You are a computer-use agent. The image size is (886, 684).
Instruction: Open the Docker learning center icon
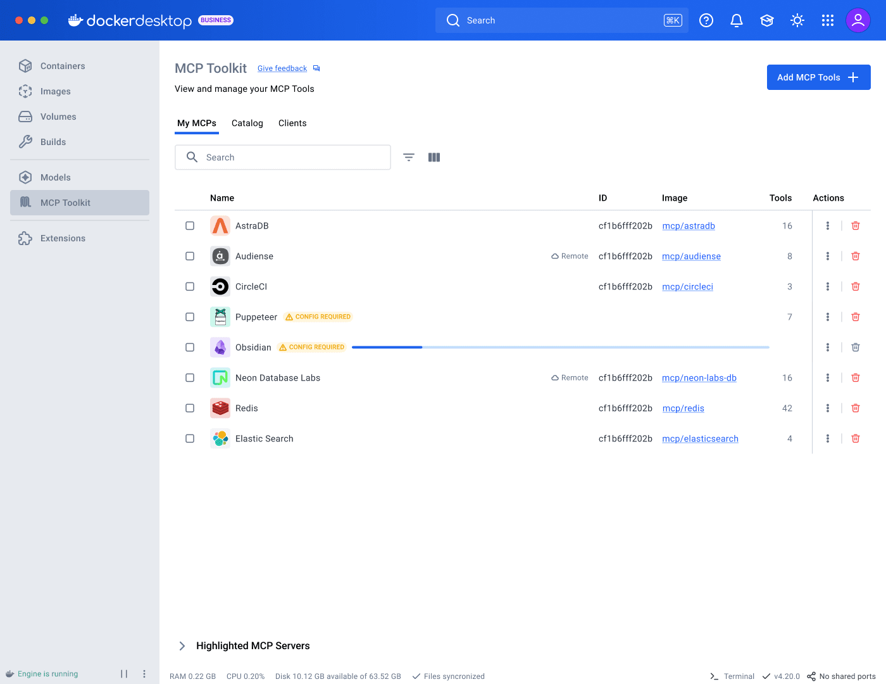(766, 20)
